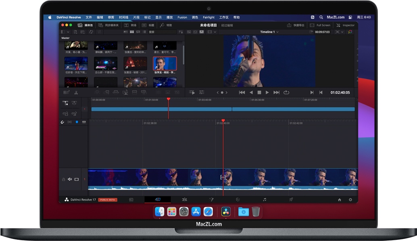Select the 任妙音 clip thumbnail
Screen dimensions: 417x241
point(76,63)
